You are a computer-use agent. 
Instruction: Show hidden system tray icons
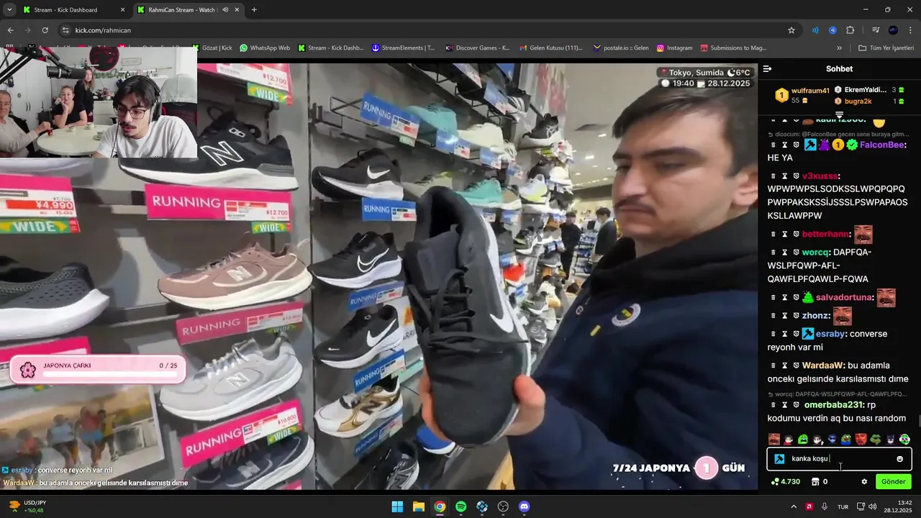point(794,506)
